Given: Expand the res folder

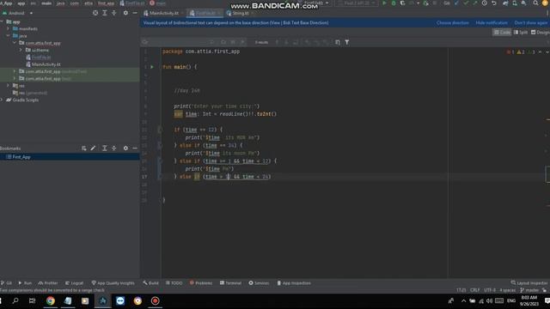Looking at the screenshot, I should pos(8,86).
